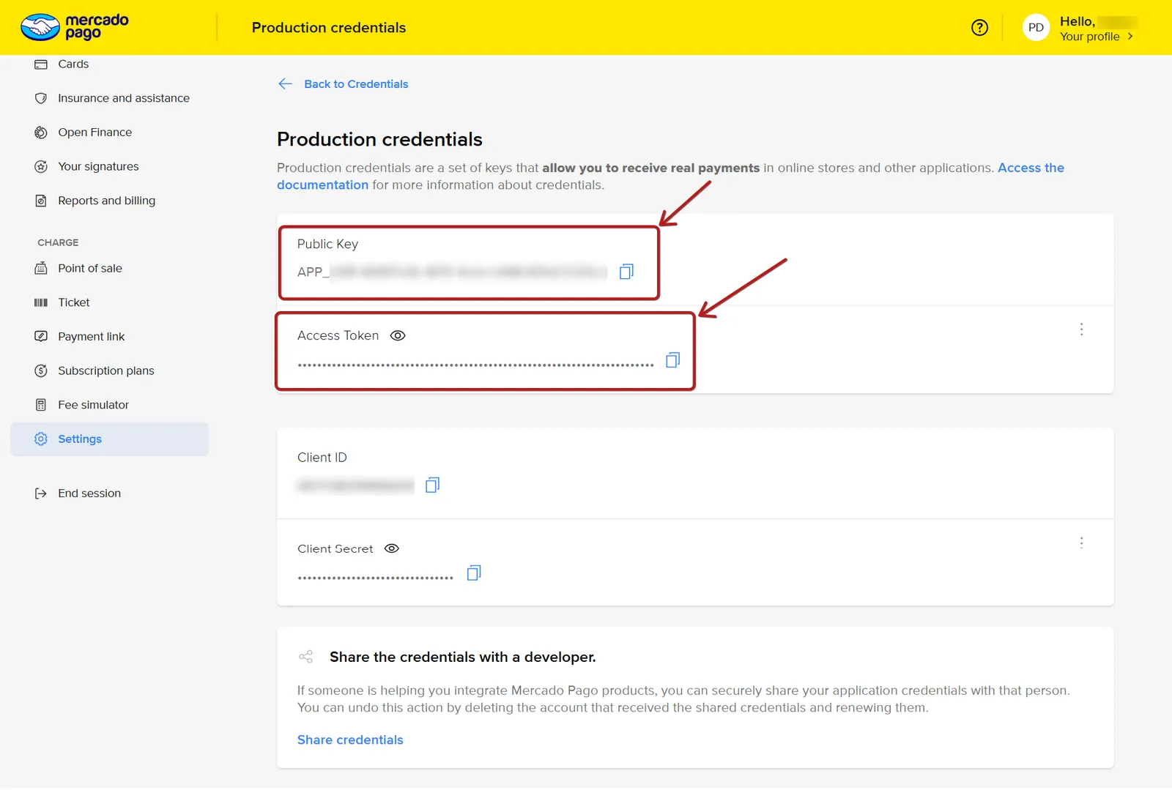Click Insurance and assistance shield icon

(x=41, y=98)
